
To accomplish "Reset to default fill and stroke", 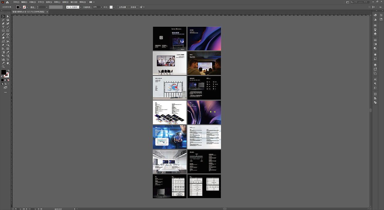I will click(x=2, y=76).
